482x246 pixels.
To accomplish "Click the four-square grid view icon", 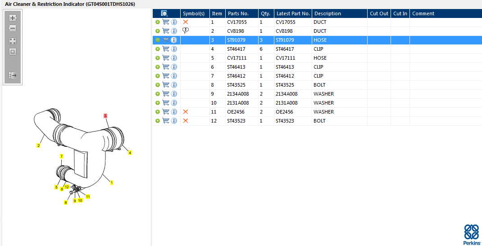I will click(13, 41).
